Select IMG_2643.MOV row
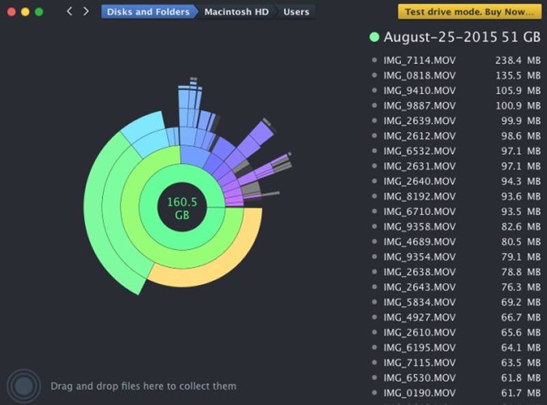Screen dimensions: 547x405 pyautogui.click(x=456, y=287)
